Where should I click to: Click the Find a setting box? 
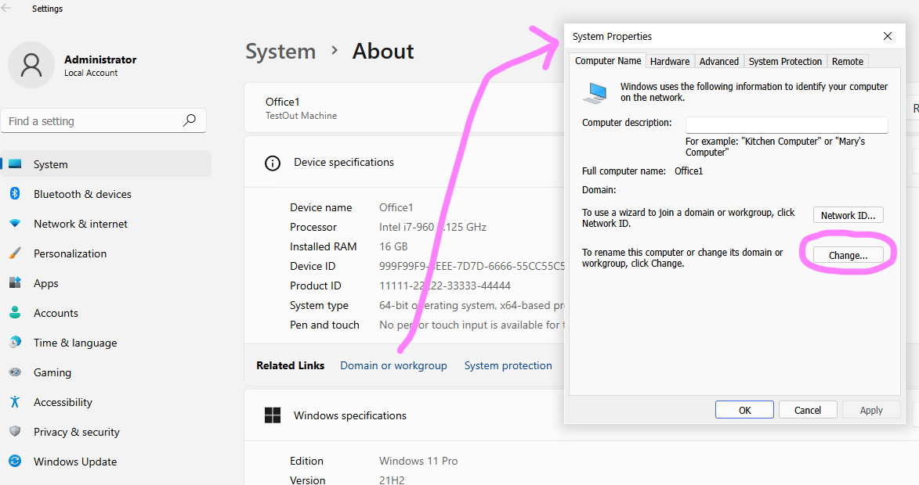(103, 120)
